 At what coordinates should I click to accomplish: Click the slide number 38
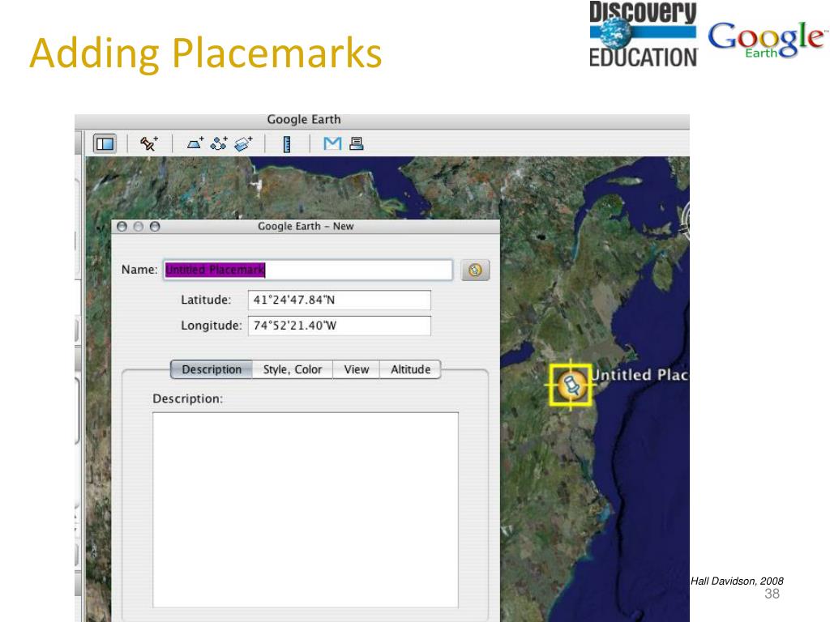click(772, 594)
